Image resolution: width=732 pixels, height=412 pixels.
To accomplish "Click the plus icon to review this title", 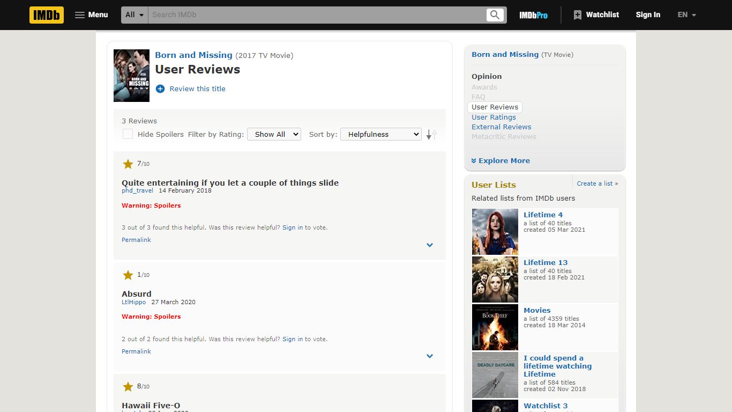I will pyautogui.click(x=160, y=89).
